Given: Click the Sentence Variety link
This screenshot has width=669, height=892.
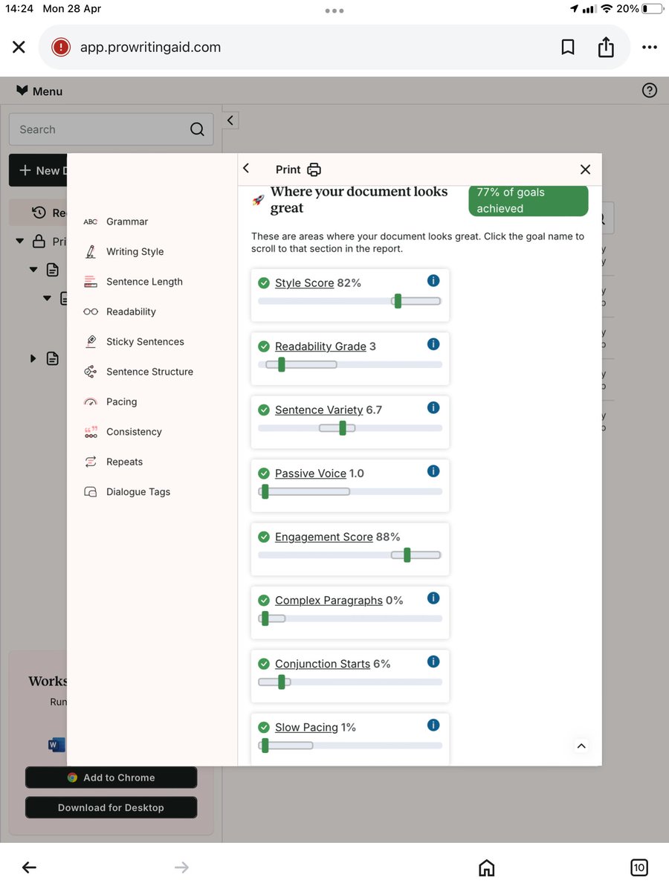Looking at the screenshot, I should tap(319, 410).
